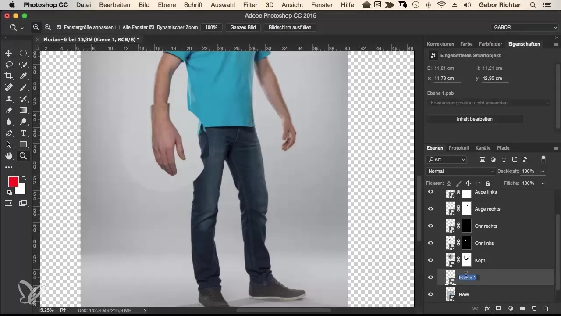Select the Eraser tool
Screen dimensions: 561x316
coord(8,111)
